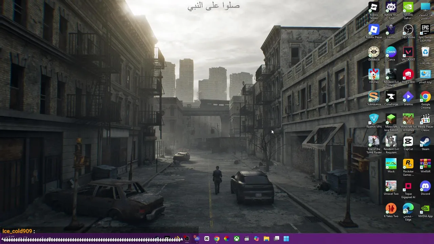Open the Minecraft Java Edition shortcut
This screenshot has height=244, width=434.
(x=391, y=122)
